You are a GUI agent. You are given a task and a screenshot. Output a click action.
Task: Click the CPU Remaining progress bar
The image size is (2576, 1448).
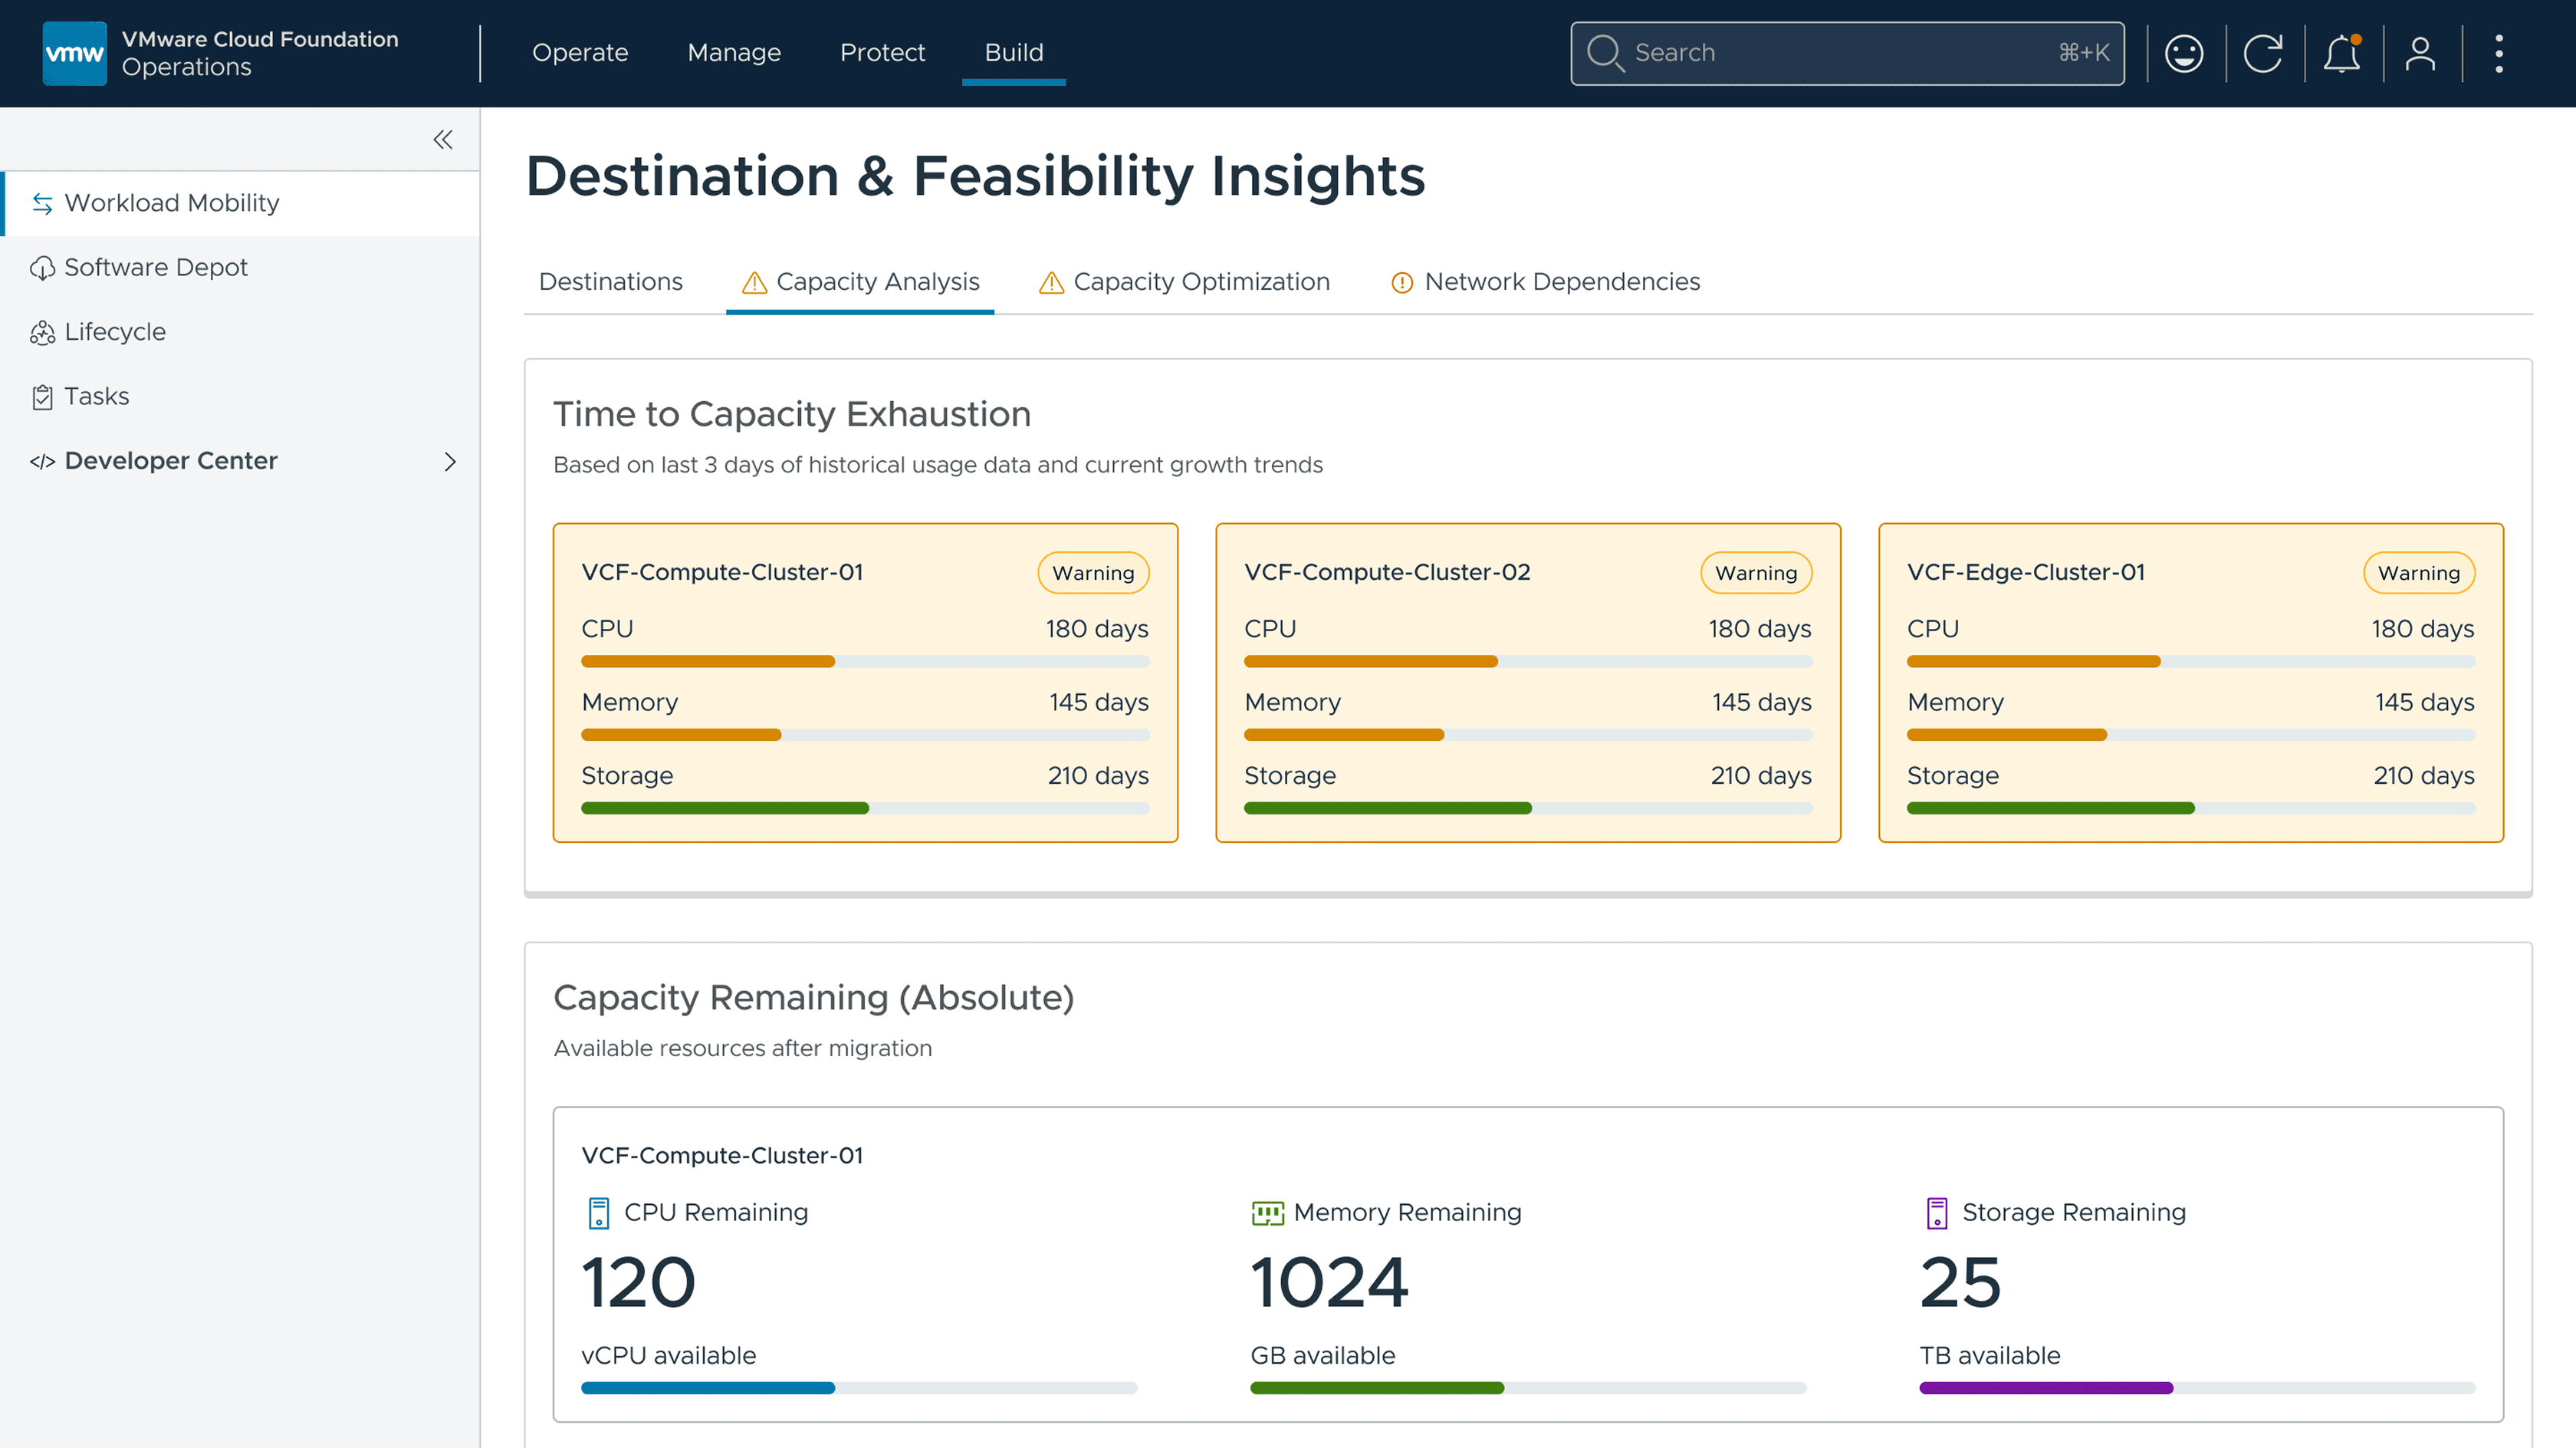coord(858,1388)
